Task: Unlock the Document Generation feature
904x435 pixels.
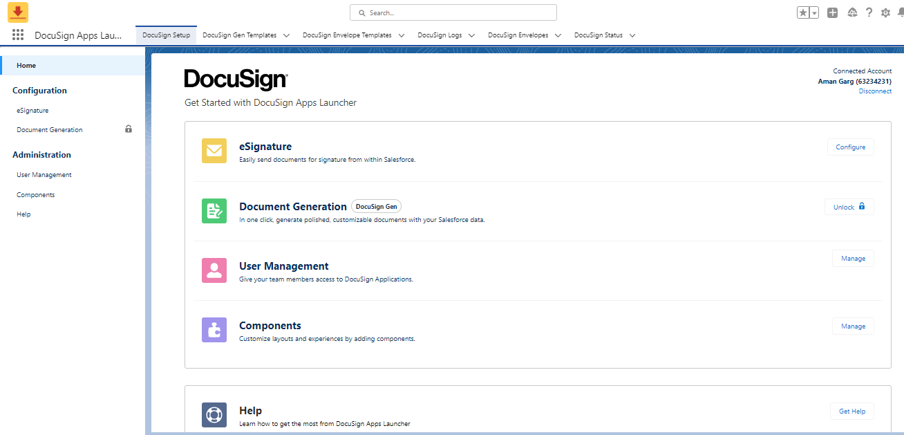Action: point(849,207)
